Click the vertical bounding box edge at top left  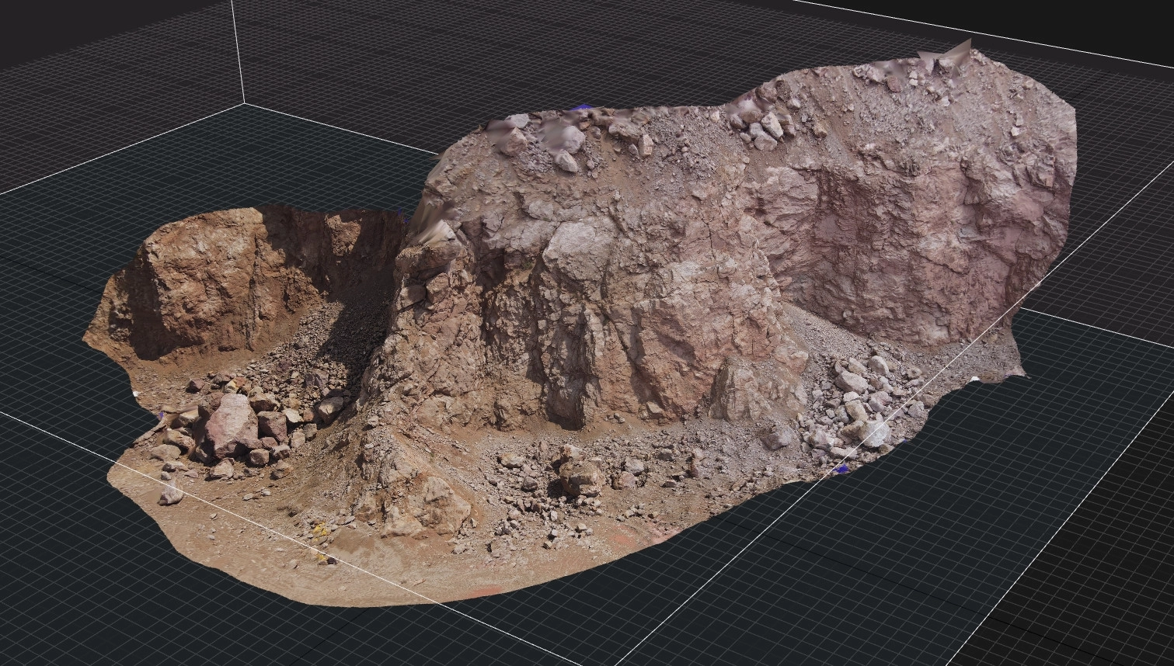(236, 47)
